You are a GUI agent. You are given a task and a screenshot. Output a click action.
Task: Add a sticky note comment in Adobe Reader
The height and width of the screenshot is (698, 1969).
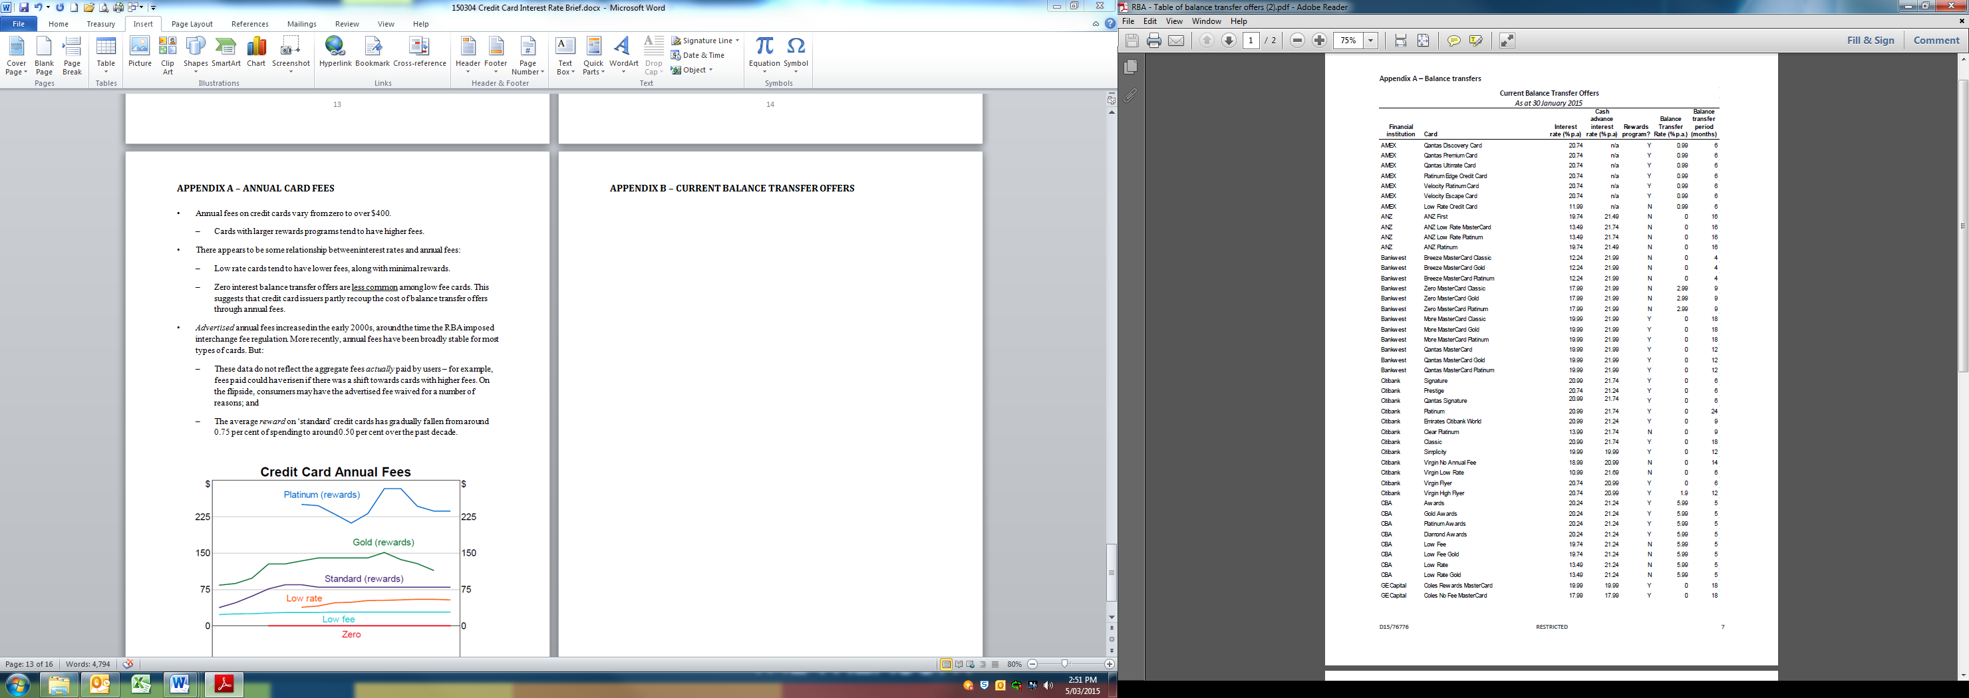(1454, 41)
